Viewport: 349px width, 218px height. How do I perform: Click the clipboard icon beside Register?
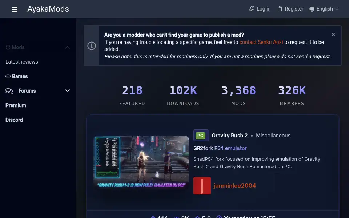click(x=280, y=9)
